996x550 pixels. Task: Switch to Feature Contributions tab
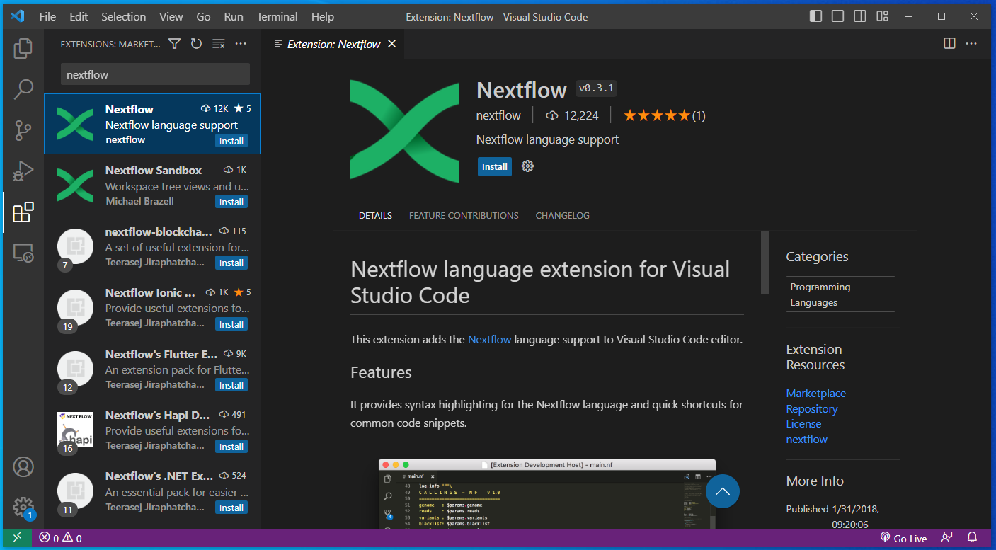tap(464, 215)
